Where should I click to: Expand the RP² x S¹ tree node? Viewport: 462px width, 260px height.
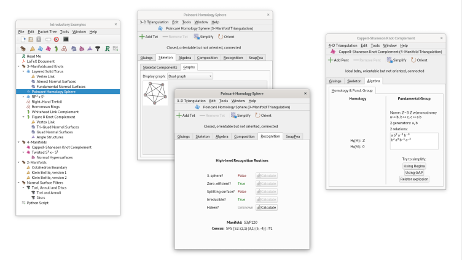tap(22, 96)
